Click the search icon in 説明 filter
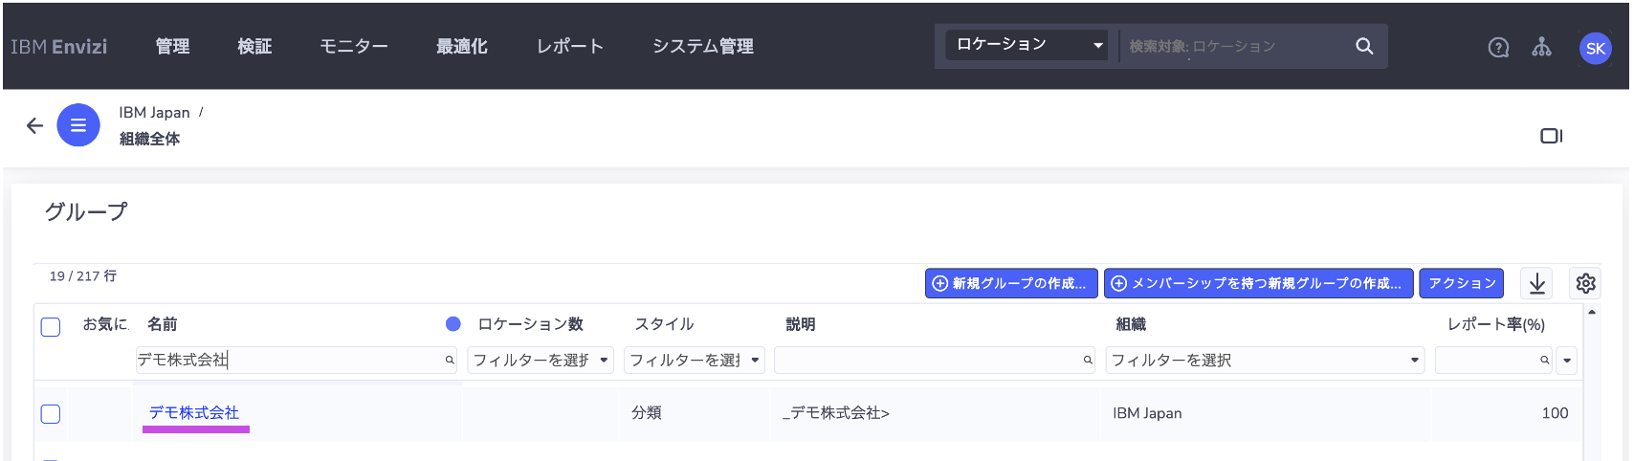1634x461 pixels. click(x=1088, y=361)
